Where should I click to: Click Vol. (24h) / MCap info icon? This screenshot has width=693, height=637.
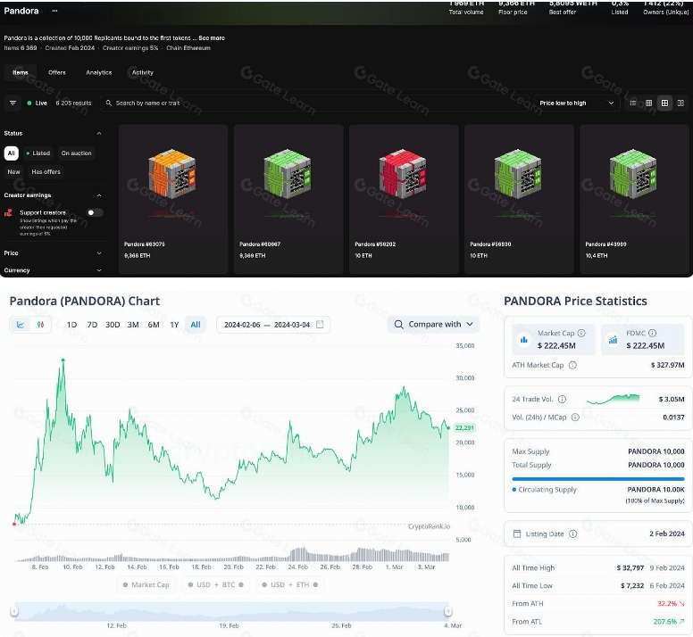tap(575, 418)
